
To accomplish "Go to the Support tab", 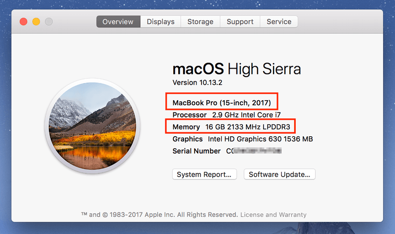I will tap(240, 22).
